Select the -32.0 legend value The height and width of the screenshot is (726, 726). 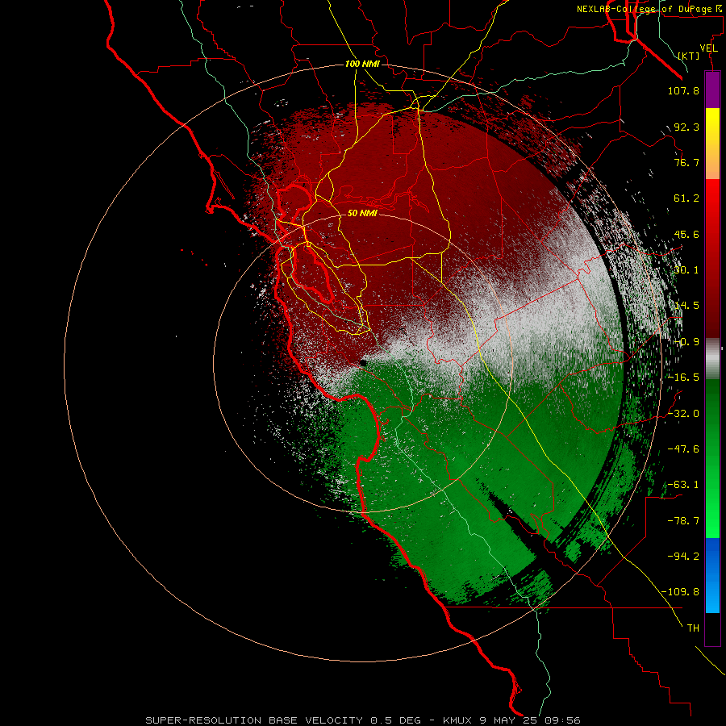tap(683, 414)
